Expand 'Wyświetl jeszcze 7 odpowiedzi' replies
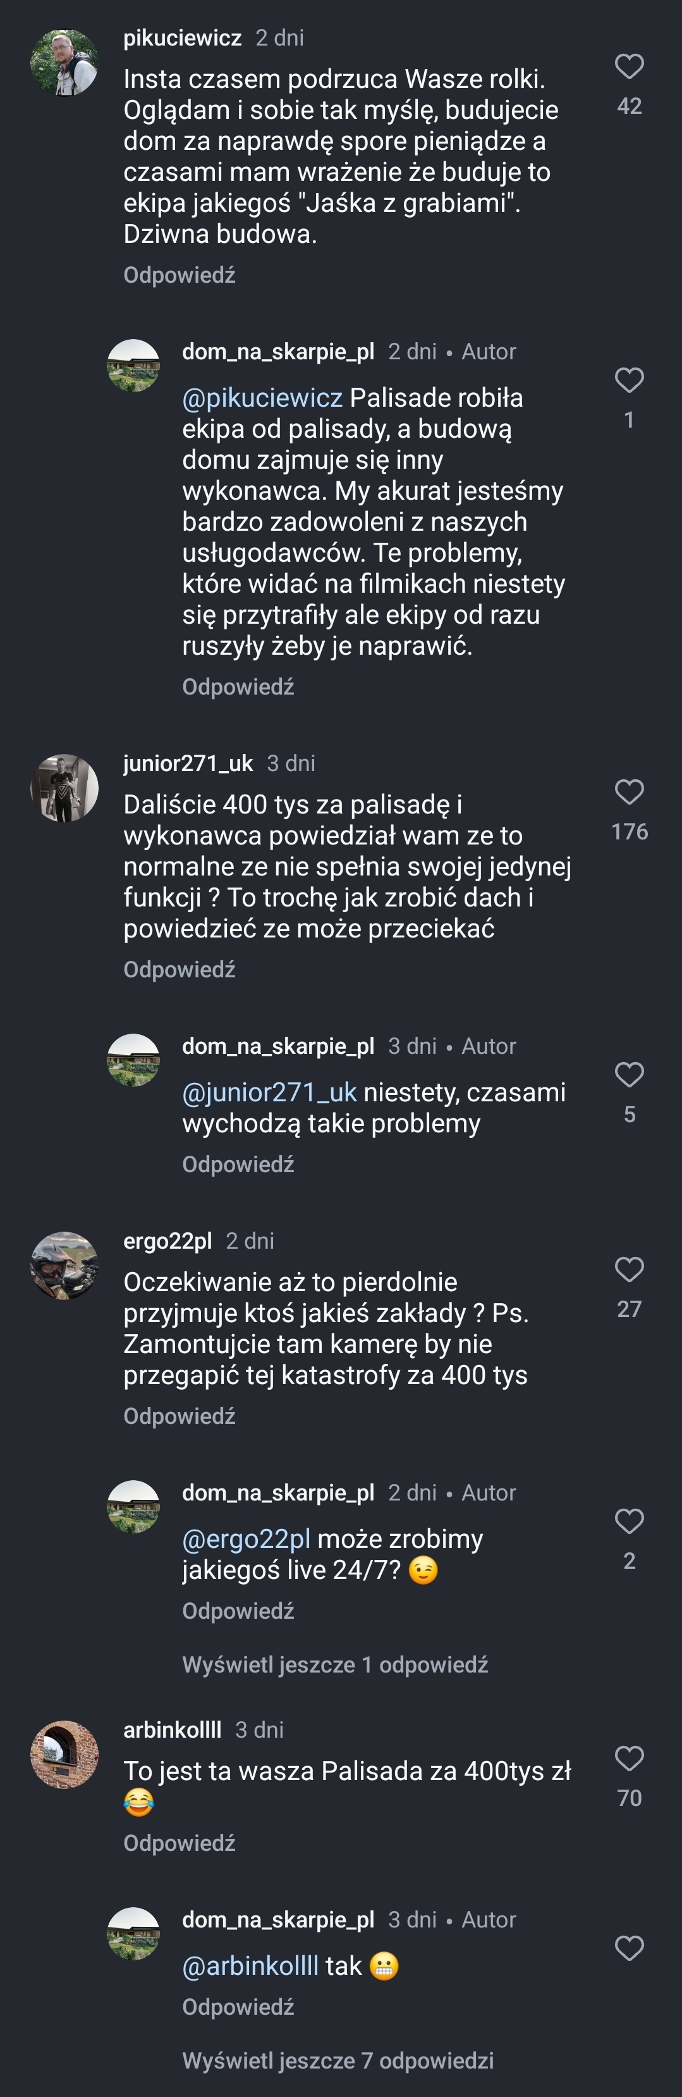The height and width of the screenshot is (2097, 682). (x=338, y=2060)
